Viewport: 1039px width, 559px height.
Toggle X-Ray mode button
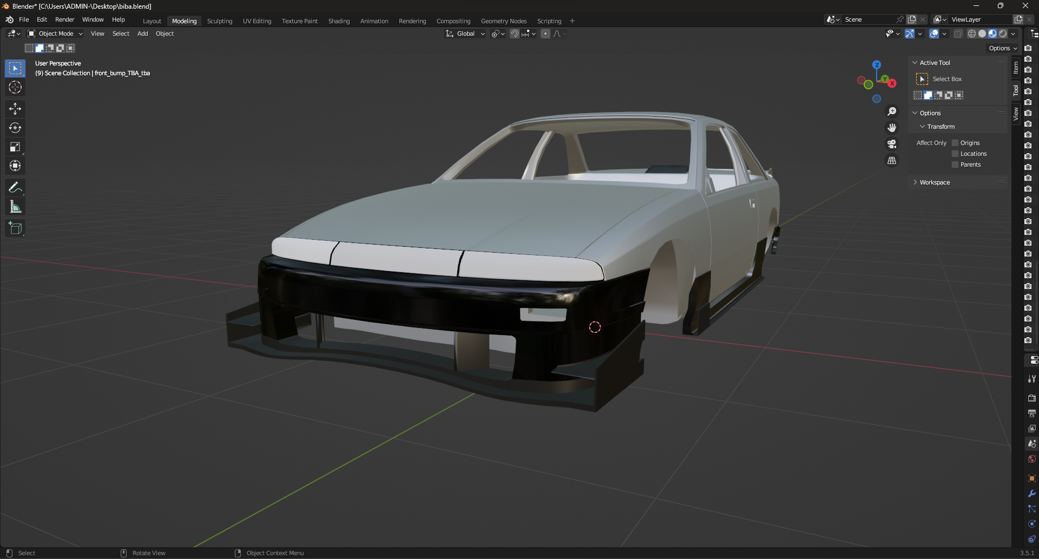[958, 34]
